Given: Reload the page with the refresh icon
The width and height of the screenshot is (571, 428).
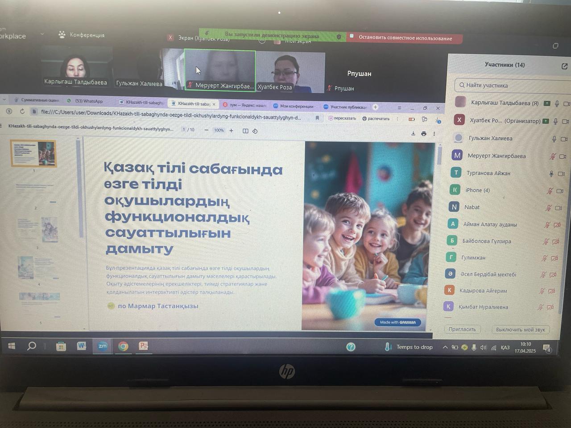Looking at the screenshot, I should coord(22,111).
